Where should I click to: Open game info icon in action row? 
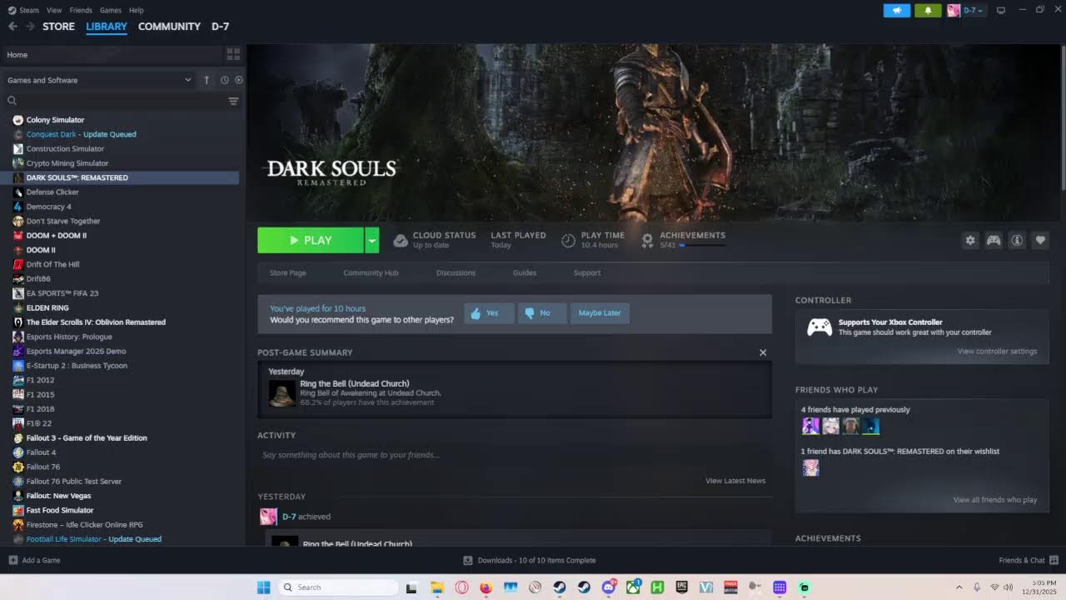tap(1017, 240)
